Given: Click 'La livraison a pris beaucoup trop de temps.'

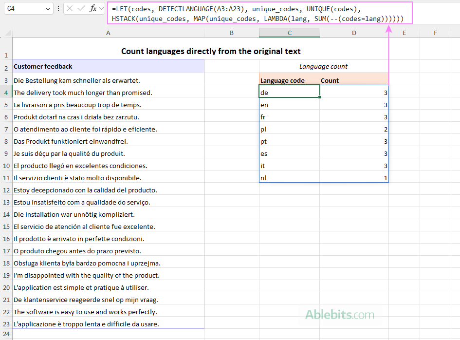Looking at the screenshot, I should pos(77,105).
